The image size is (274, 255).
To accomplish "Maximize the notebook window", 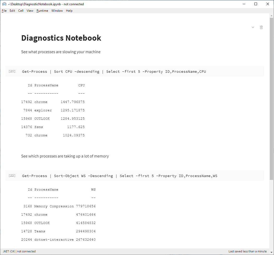I will click(x=256, y=4).
